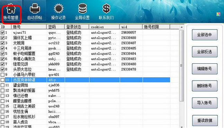Check the checkbox for 飘流来的爱蕾

2,91
